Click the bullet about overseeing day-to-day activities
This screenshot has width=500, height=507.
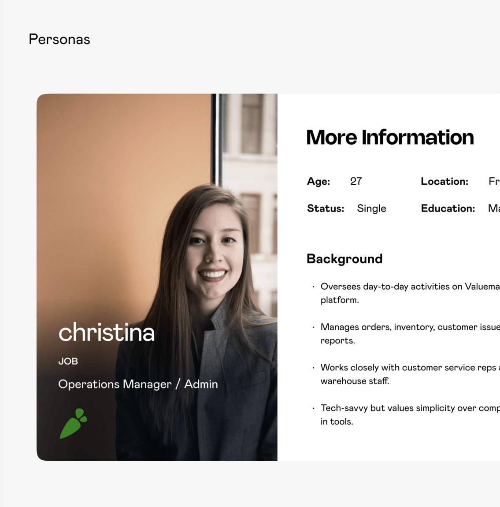tap(396, 293)
